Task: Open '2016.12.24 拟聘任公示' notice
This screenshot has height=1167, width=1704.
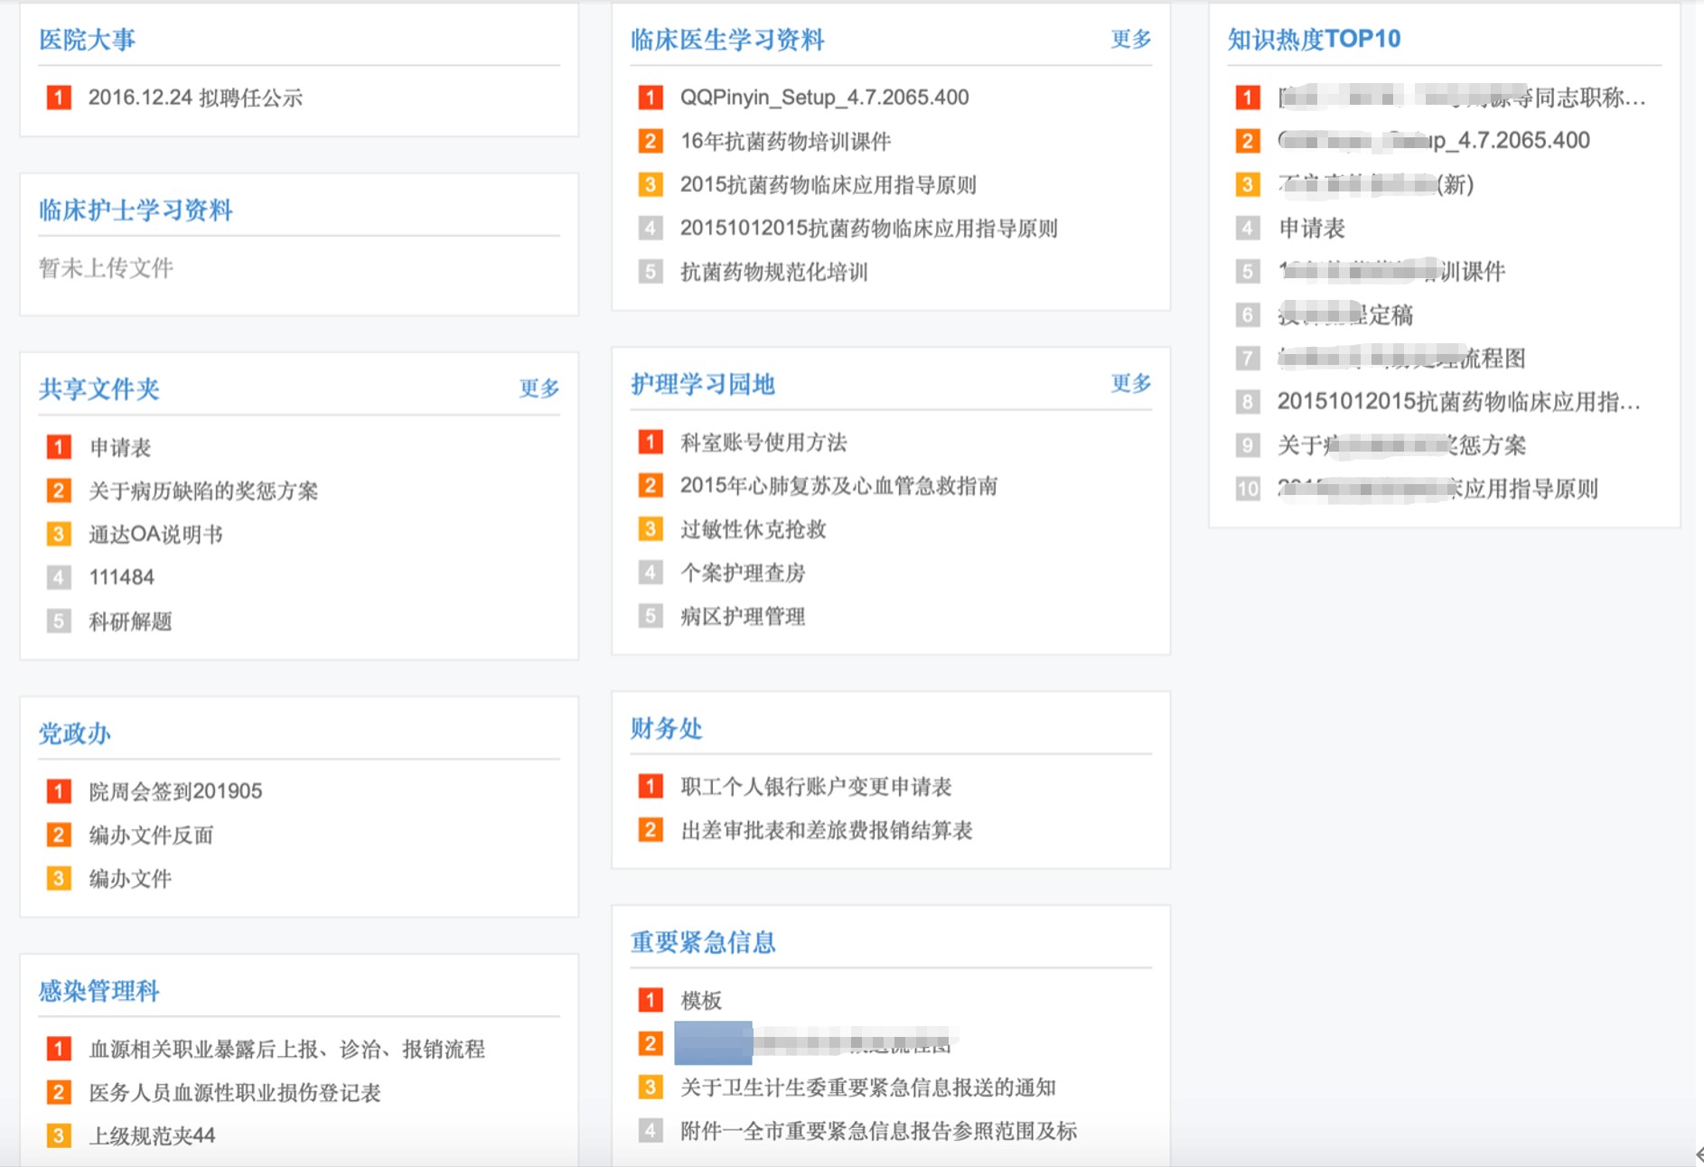Action: pos(195,98)
